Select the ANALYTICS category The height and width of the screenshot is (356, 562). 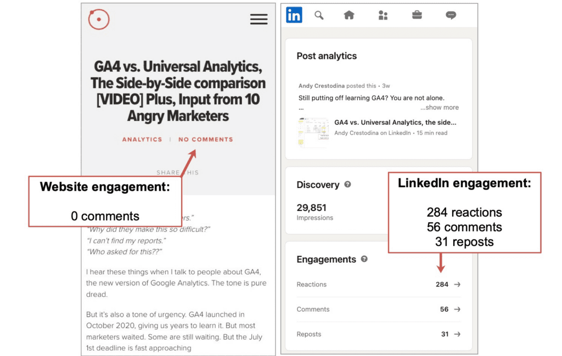pyautogui.click(x=142, y=140)
